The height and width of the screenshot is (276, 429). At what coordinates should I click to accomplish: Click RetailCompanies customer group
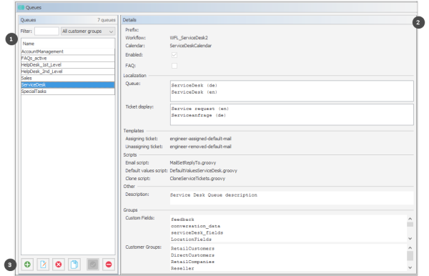coord(192,262)
